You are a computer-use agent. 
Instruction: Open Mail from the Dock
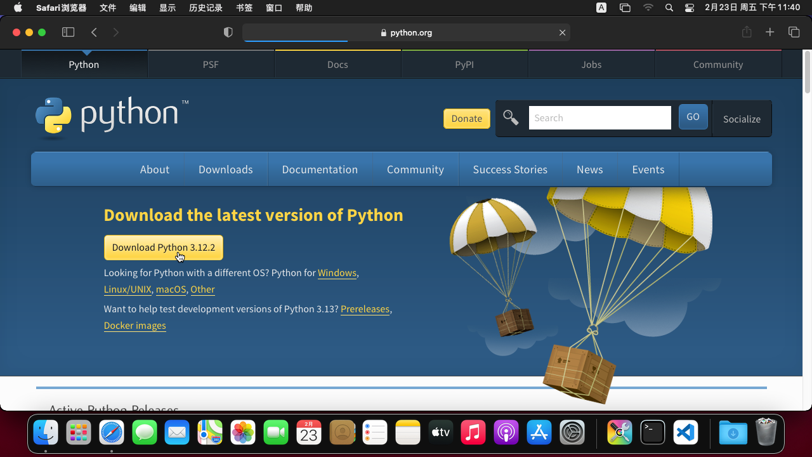177,433
